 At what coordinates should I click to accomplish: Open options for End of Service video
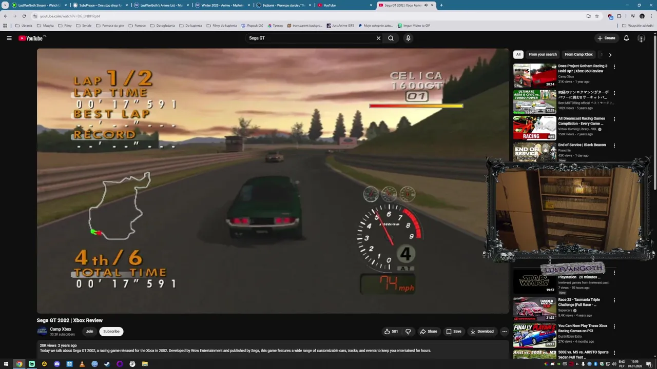pyautogui.click(x=614, y=146)
